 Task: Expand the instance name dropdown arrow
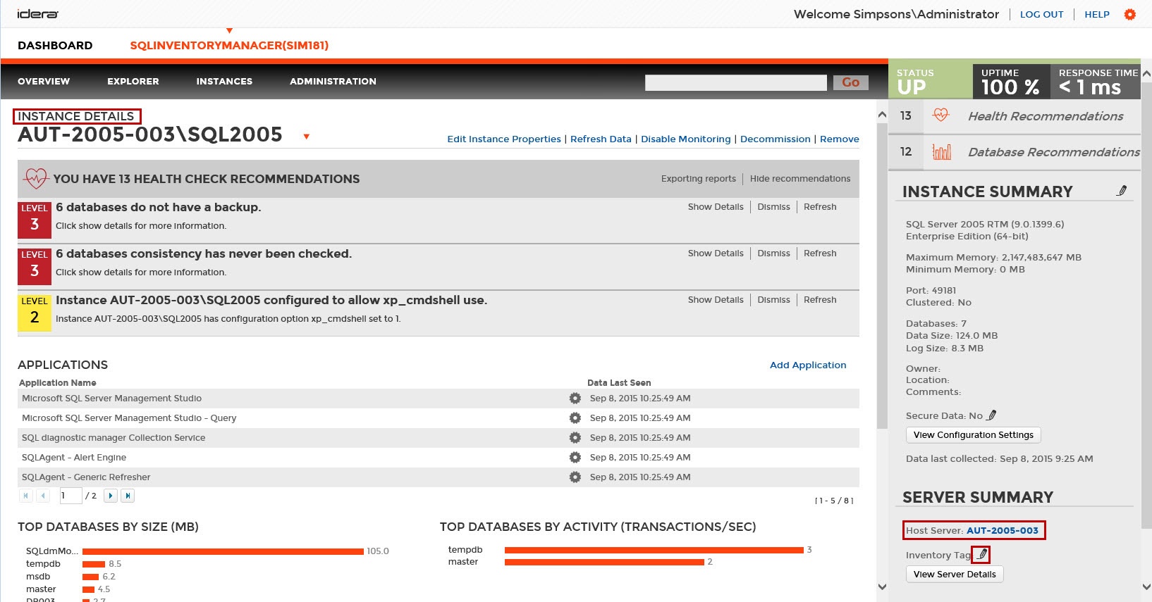306,137
